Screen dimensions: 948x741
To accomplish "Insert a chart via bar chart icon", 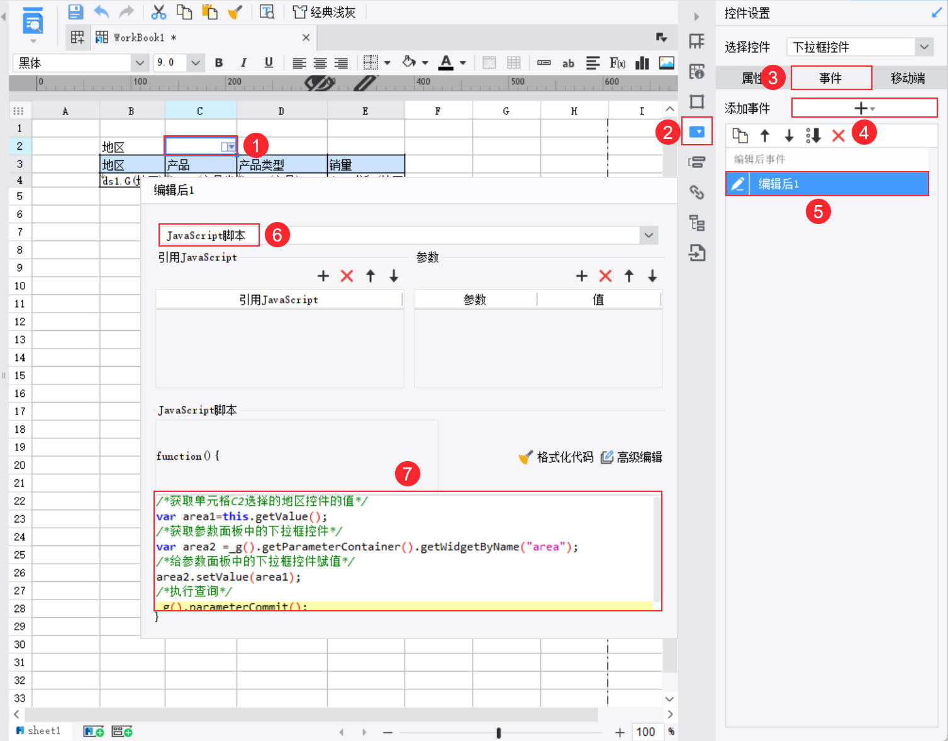I will pyautogui.click(x=642, y=63).
